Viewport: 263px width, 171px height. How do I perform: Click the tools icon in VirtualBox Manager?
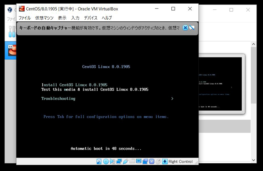[12, 32]
